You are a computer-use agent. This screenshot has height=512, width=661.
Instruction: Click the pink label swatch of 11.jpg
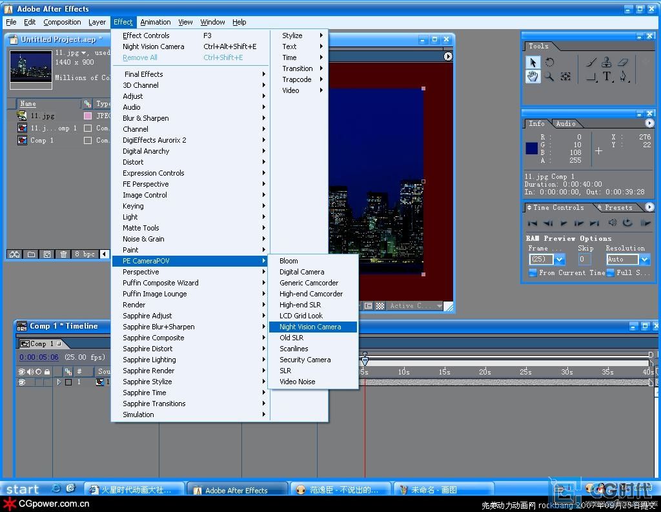tap(88, 116)
